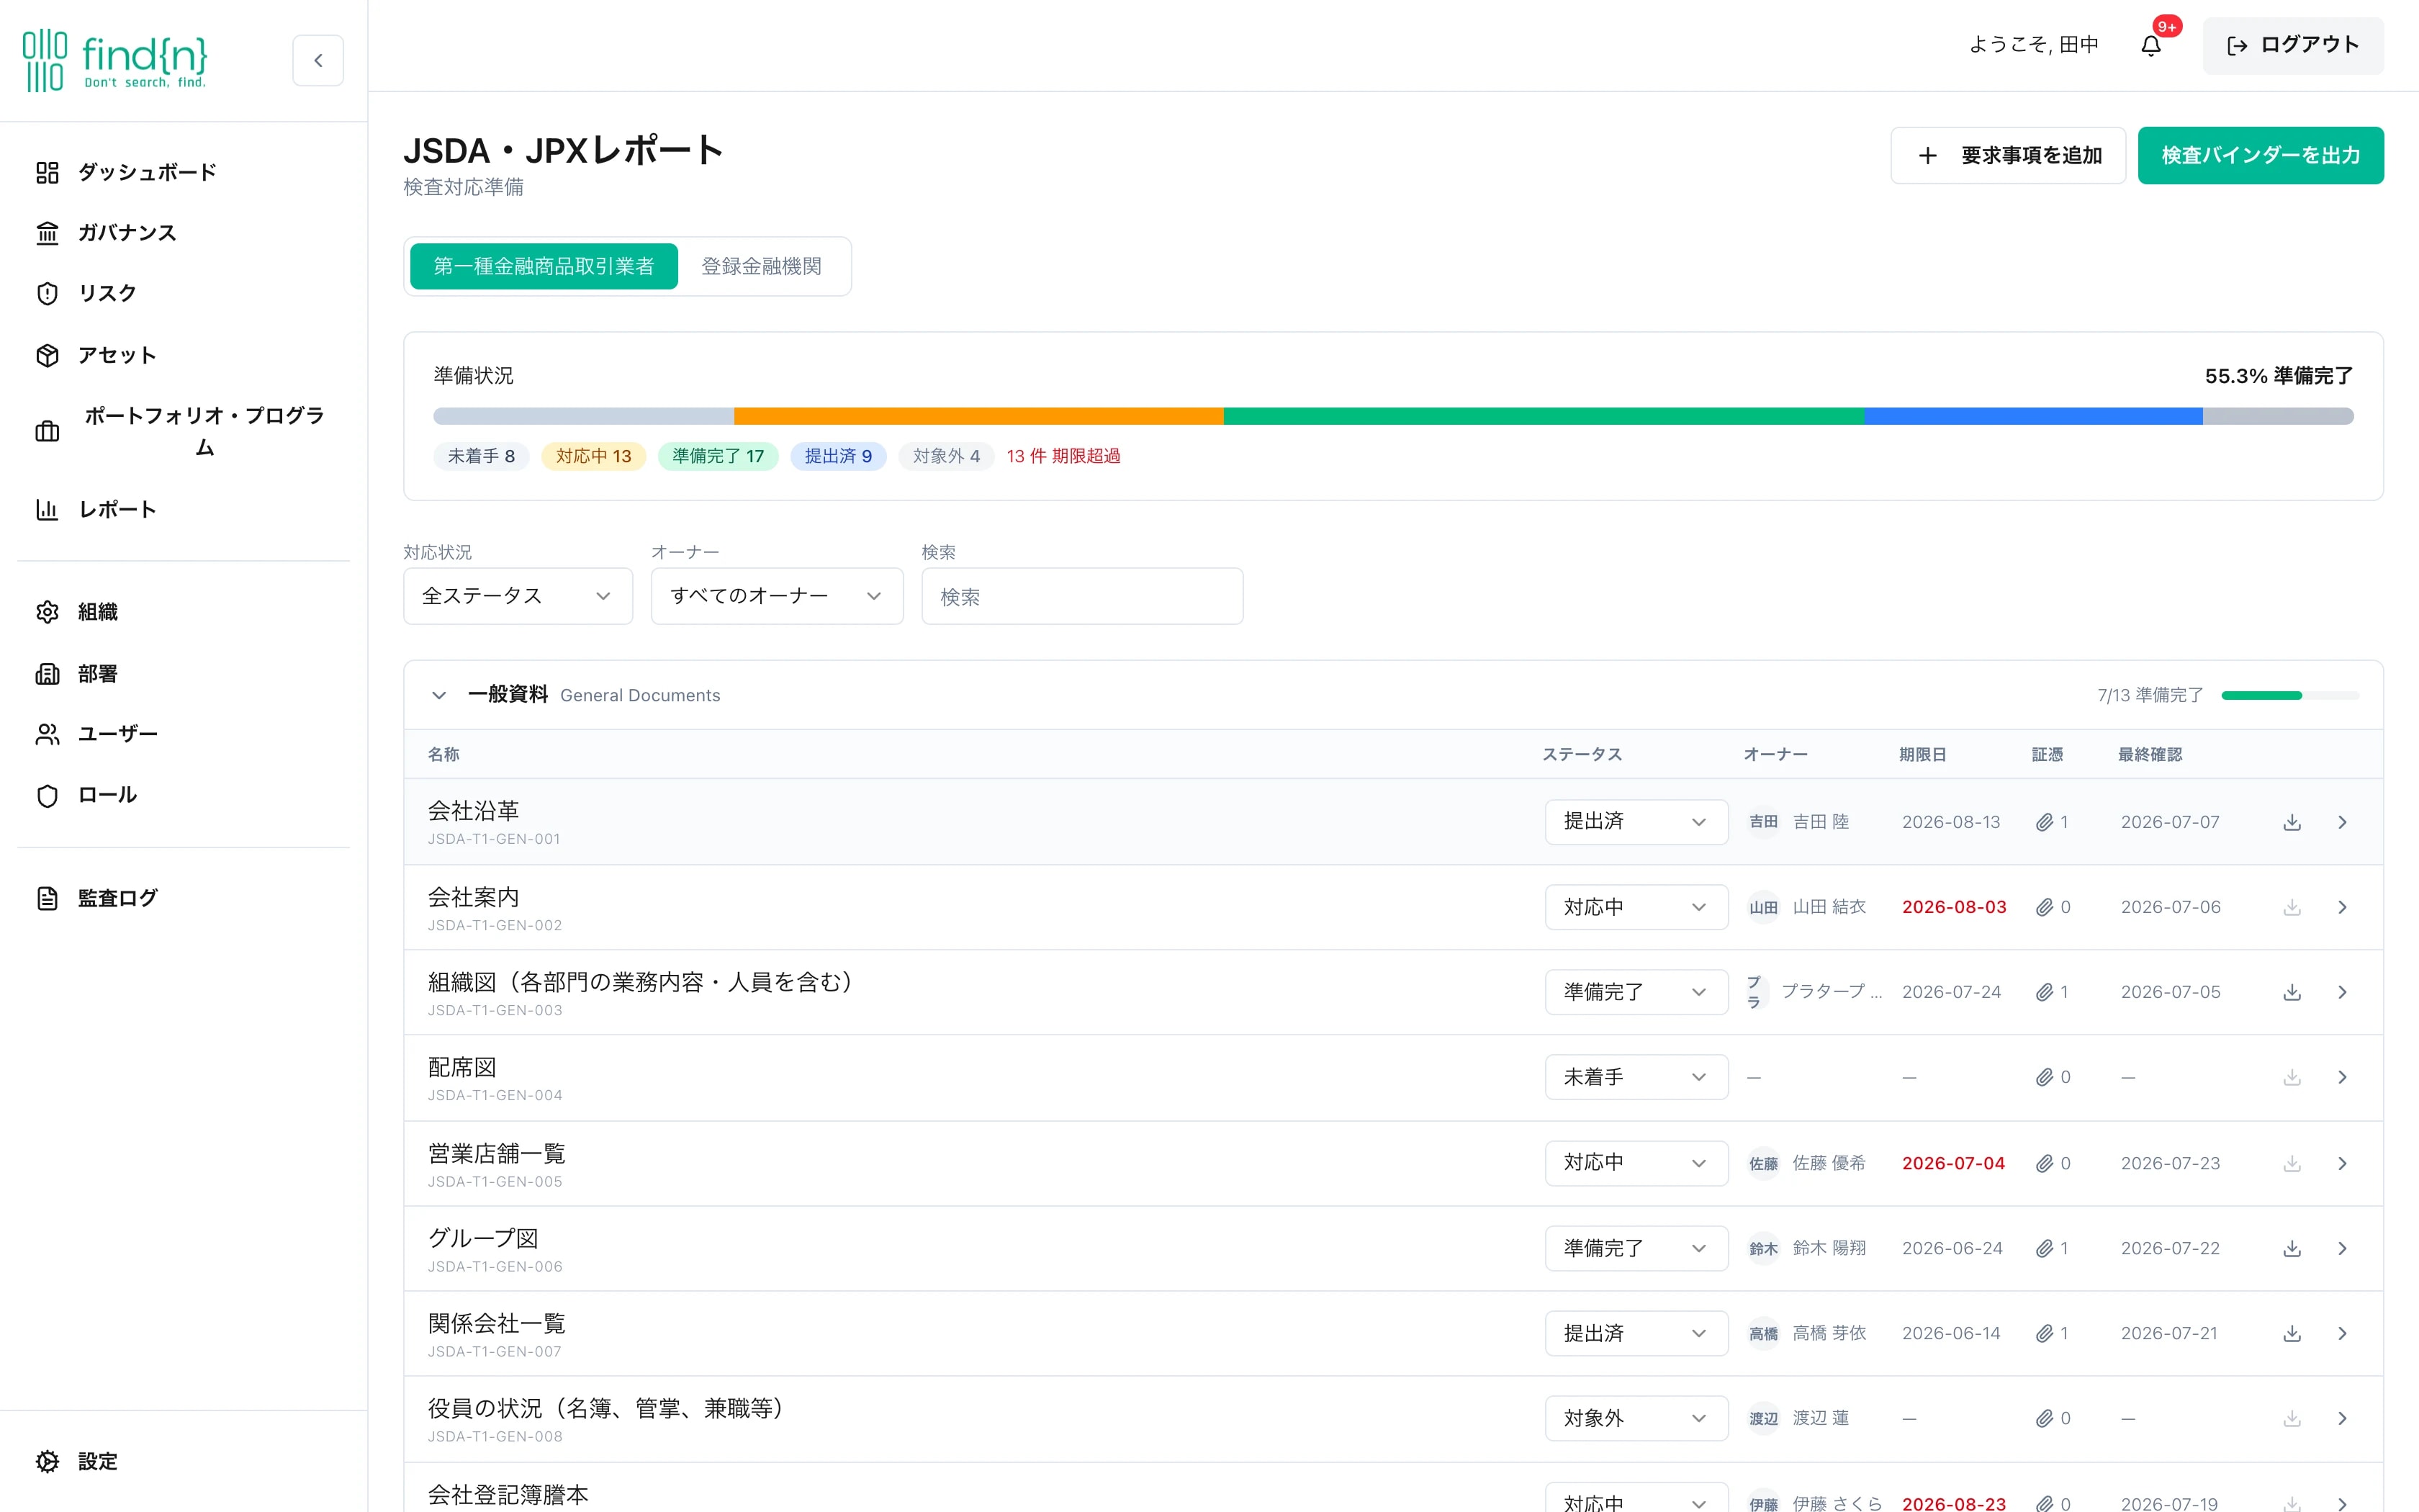Image resolution: width=2419 pixels, height=1512 pixels.
Task: Download the グループ図 evidence file
Action: (x=2292, y=1248)
